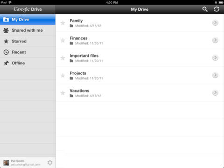Click the My Drive folder icon
Screen dimensions: 224x168
coord(6,20)
